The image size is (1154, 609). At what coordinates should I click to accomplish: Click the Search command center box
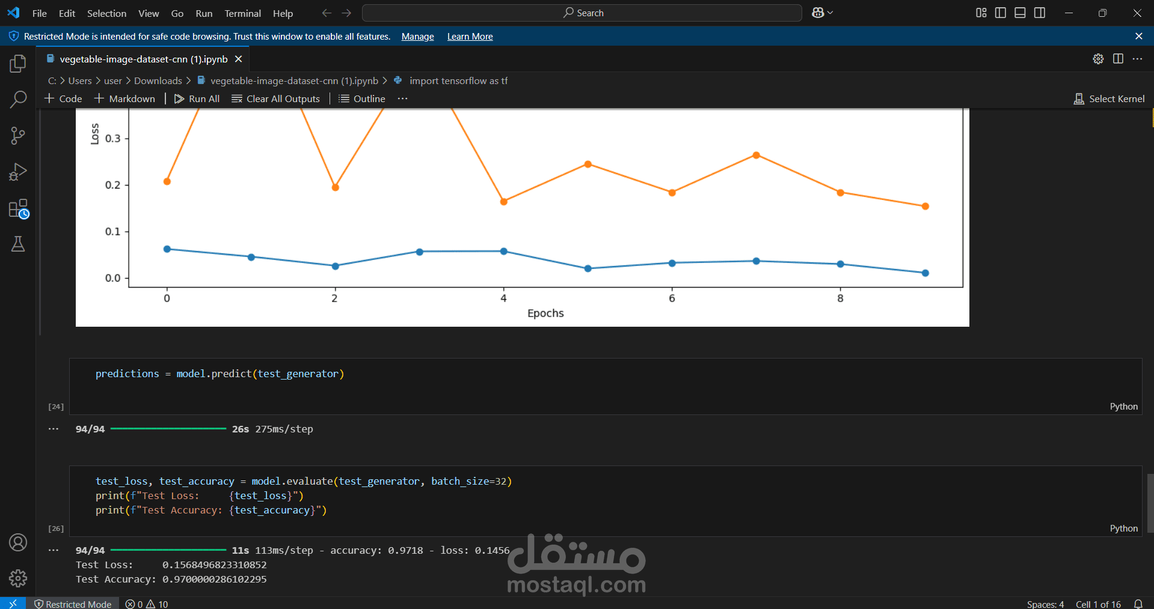[x=582, y=13]
